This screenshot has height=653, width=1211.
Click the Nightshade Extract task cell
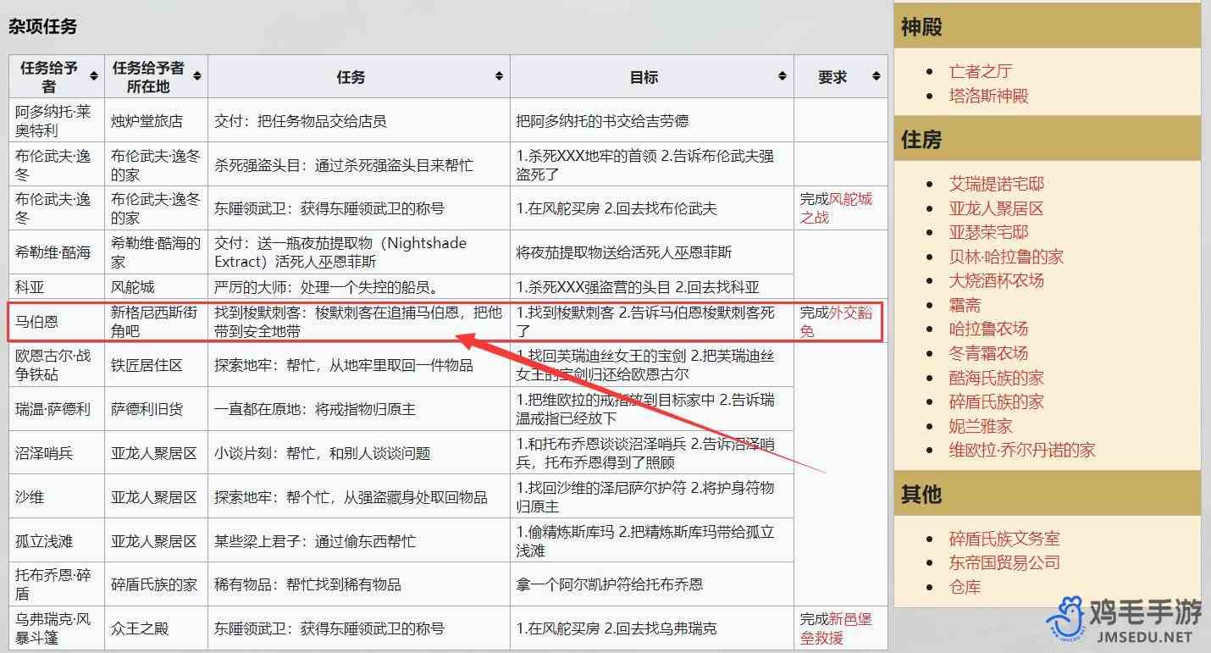pyautogui.click(x=358, y=252)
